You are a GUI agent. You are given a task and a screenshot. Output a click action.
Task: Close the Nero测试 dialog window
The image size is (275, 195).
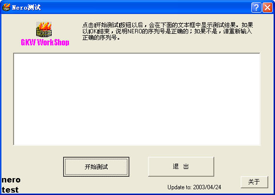point(267,7)
